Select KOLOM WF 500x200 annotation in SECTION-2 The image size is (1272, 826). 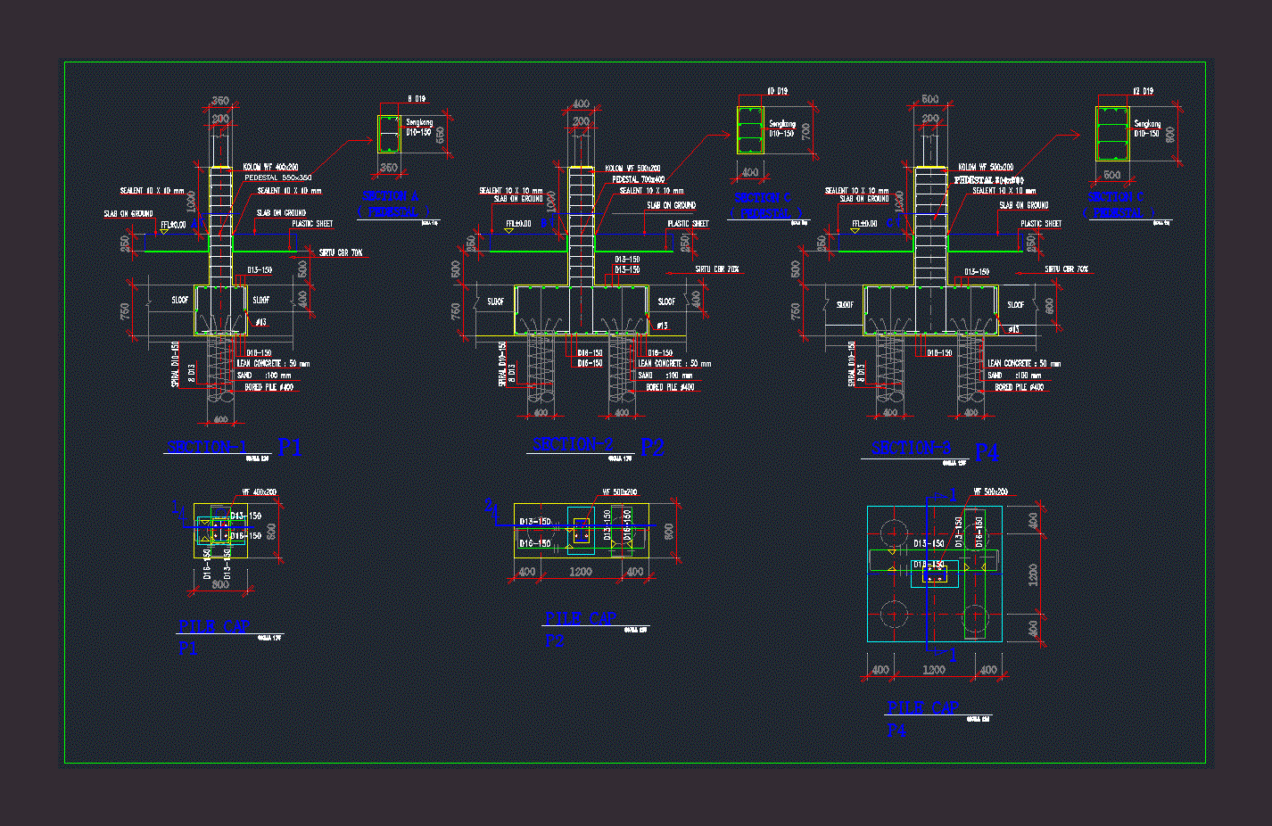[633, 168]
